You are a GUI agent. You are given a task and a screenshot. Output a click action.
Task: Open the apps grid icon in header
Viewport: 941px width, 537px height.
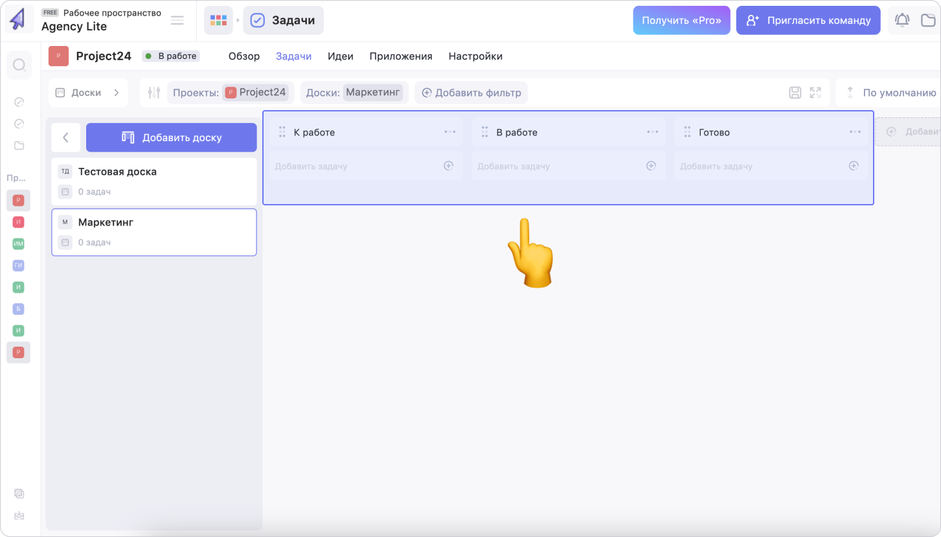coord(218,20)
